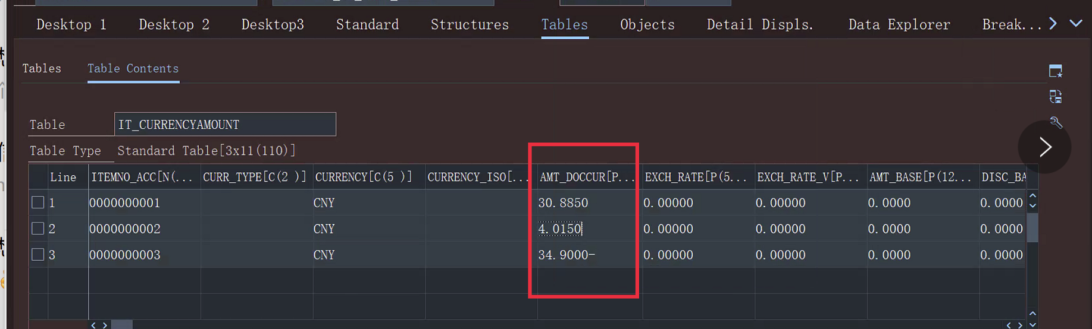This screenshot has height=329, width=1092.
Task: Click the right arrow of the bottom-left column scroller
Action: [105, 325]
